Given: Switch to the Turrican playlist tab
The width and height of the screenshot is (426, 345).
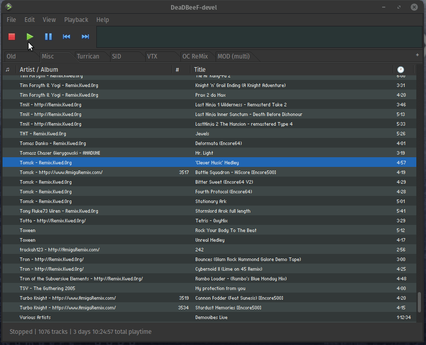Looking at the screenshot, I should 91,56.
